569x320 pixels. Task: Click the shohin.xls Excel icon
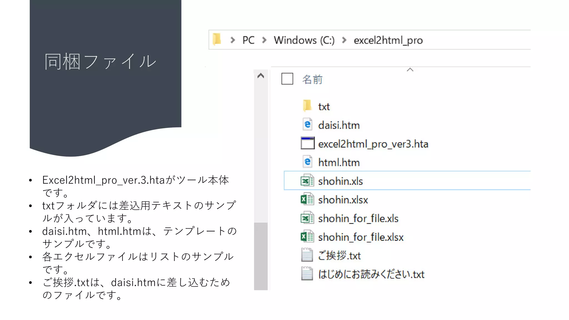click(307, 181)
